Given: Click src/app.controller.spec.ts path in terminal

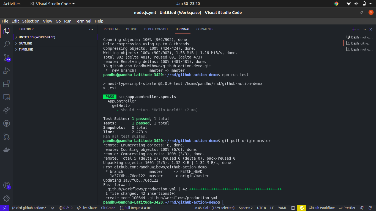Looking at the screenshot, I should (147, 97).
